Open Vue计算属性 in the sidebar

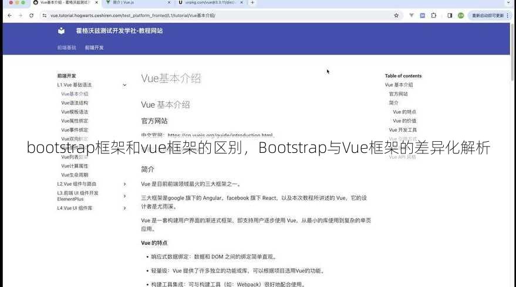point(75,166)
